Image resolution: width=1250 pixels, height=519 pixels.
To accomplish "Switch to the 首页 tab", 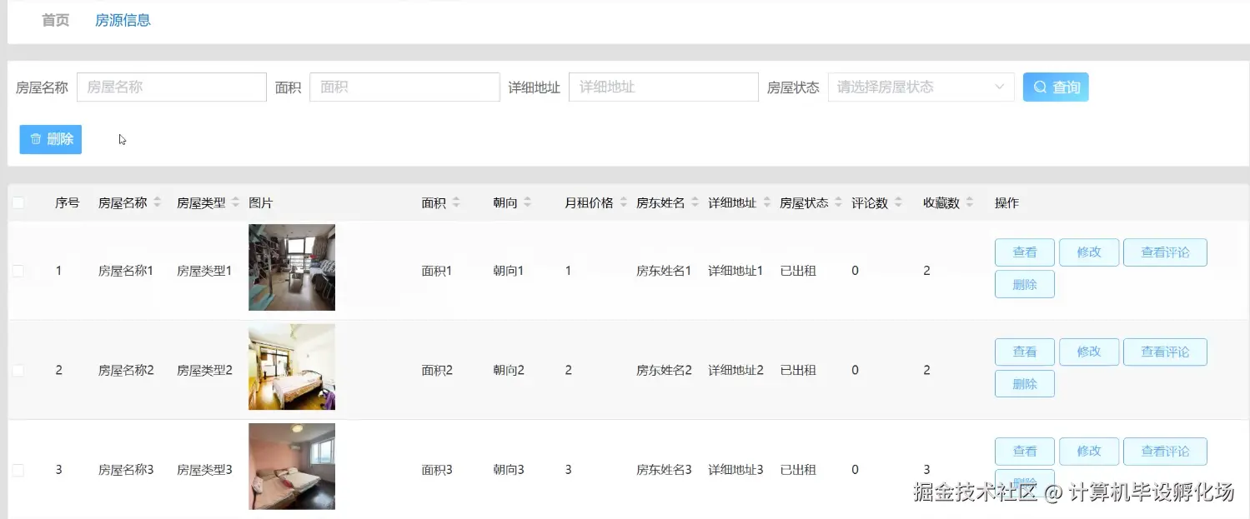I will 55,20.
